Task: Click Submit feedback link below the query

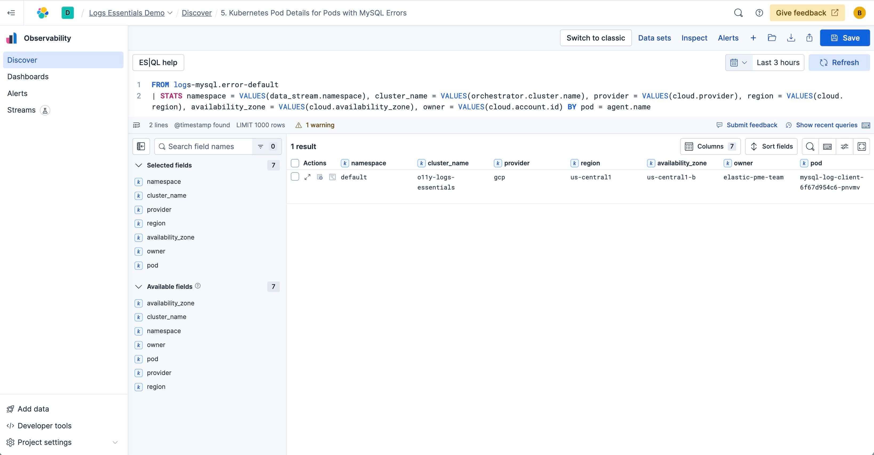Action: [x=752, y=125]
